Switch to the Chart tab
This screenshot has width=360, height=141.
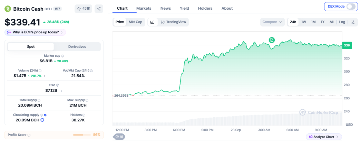[x=123, y=8]
